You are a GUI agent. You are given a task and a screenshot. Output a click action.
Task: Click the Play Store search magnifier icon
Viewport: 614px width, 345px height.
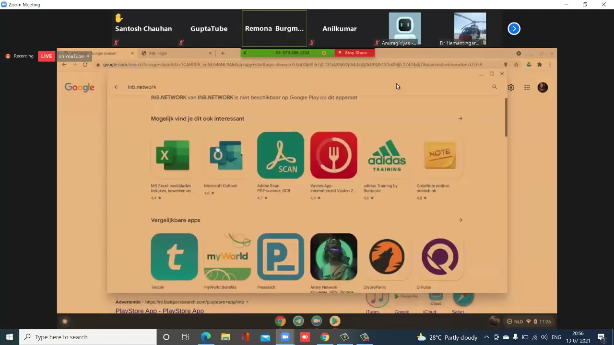(495, 87)
